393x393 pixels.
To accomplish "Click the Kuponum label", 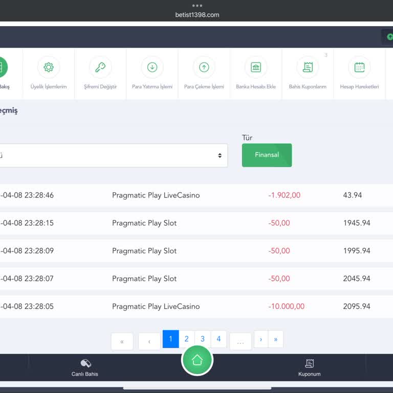I will click(x=310, y=374).
